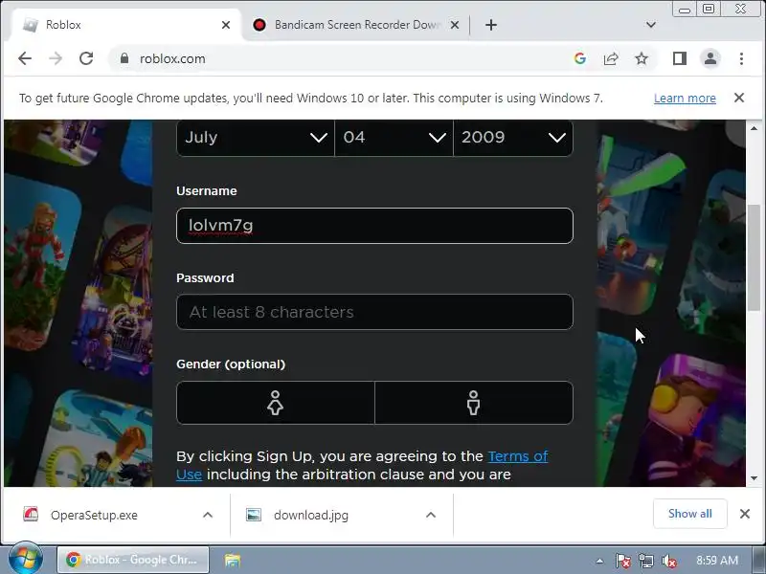Open the Chrome profile avatar
This screenshot has width=766, height=574.
click(x=710, y=58)
